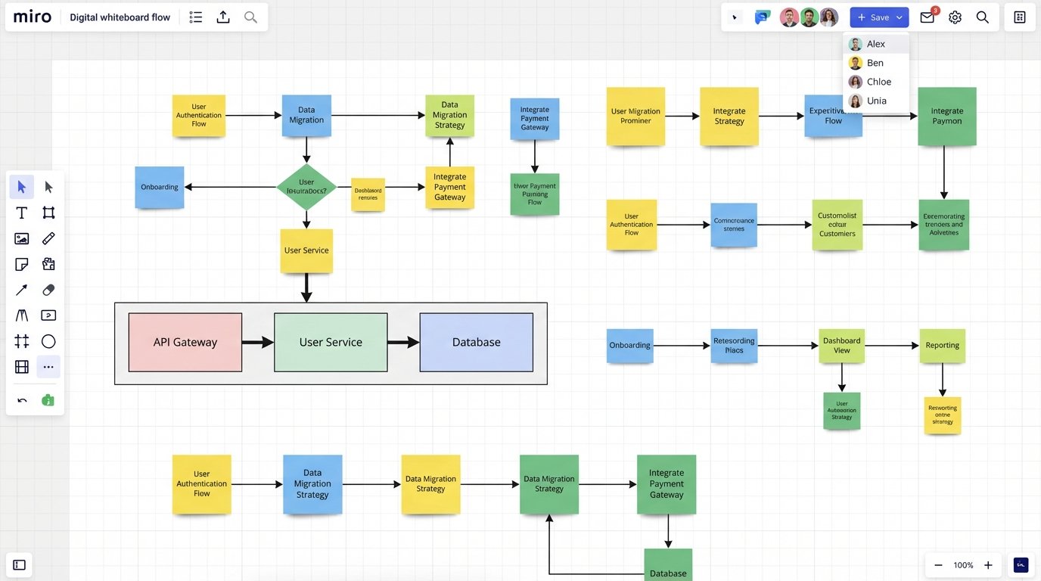
Task: Select Chloe from the collaborators list
Action: point(878,81)
